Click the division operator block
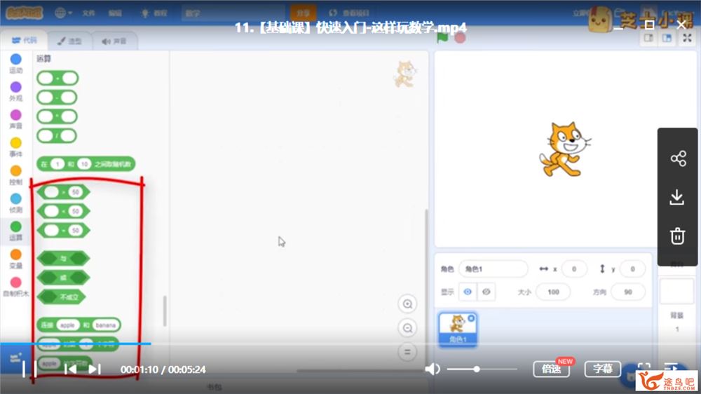 (57, 136)
